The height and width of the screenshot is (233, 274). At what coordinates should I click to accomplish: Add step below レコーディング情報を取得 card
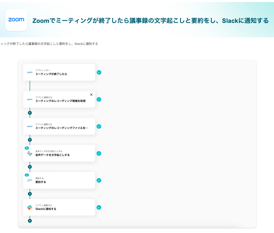click(x=30, y=113)
